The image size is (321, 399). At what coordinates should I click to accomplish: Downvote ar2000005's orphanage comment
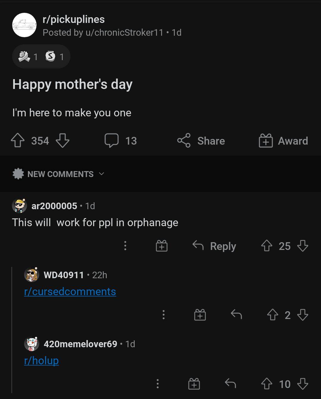[x=303, y=246]
